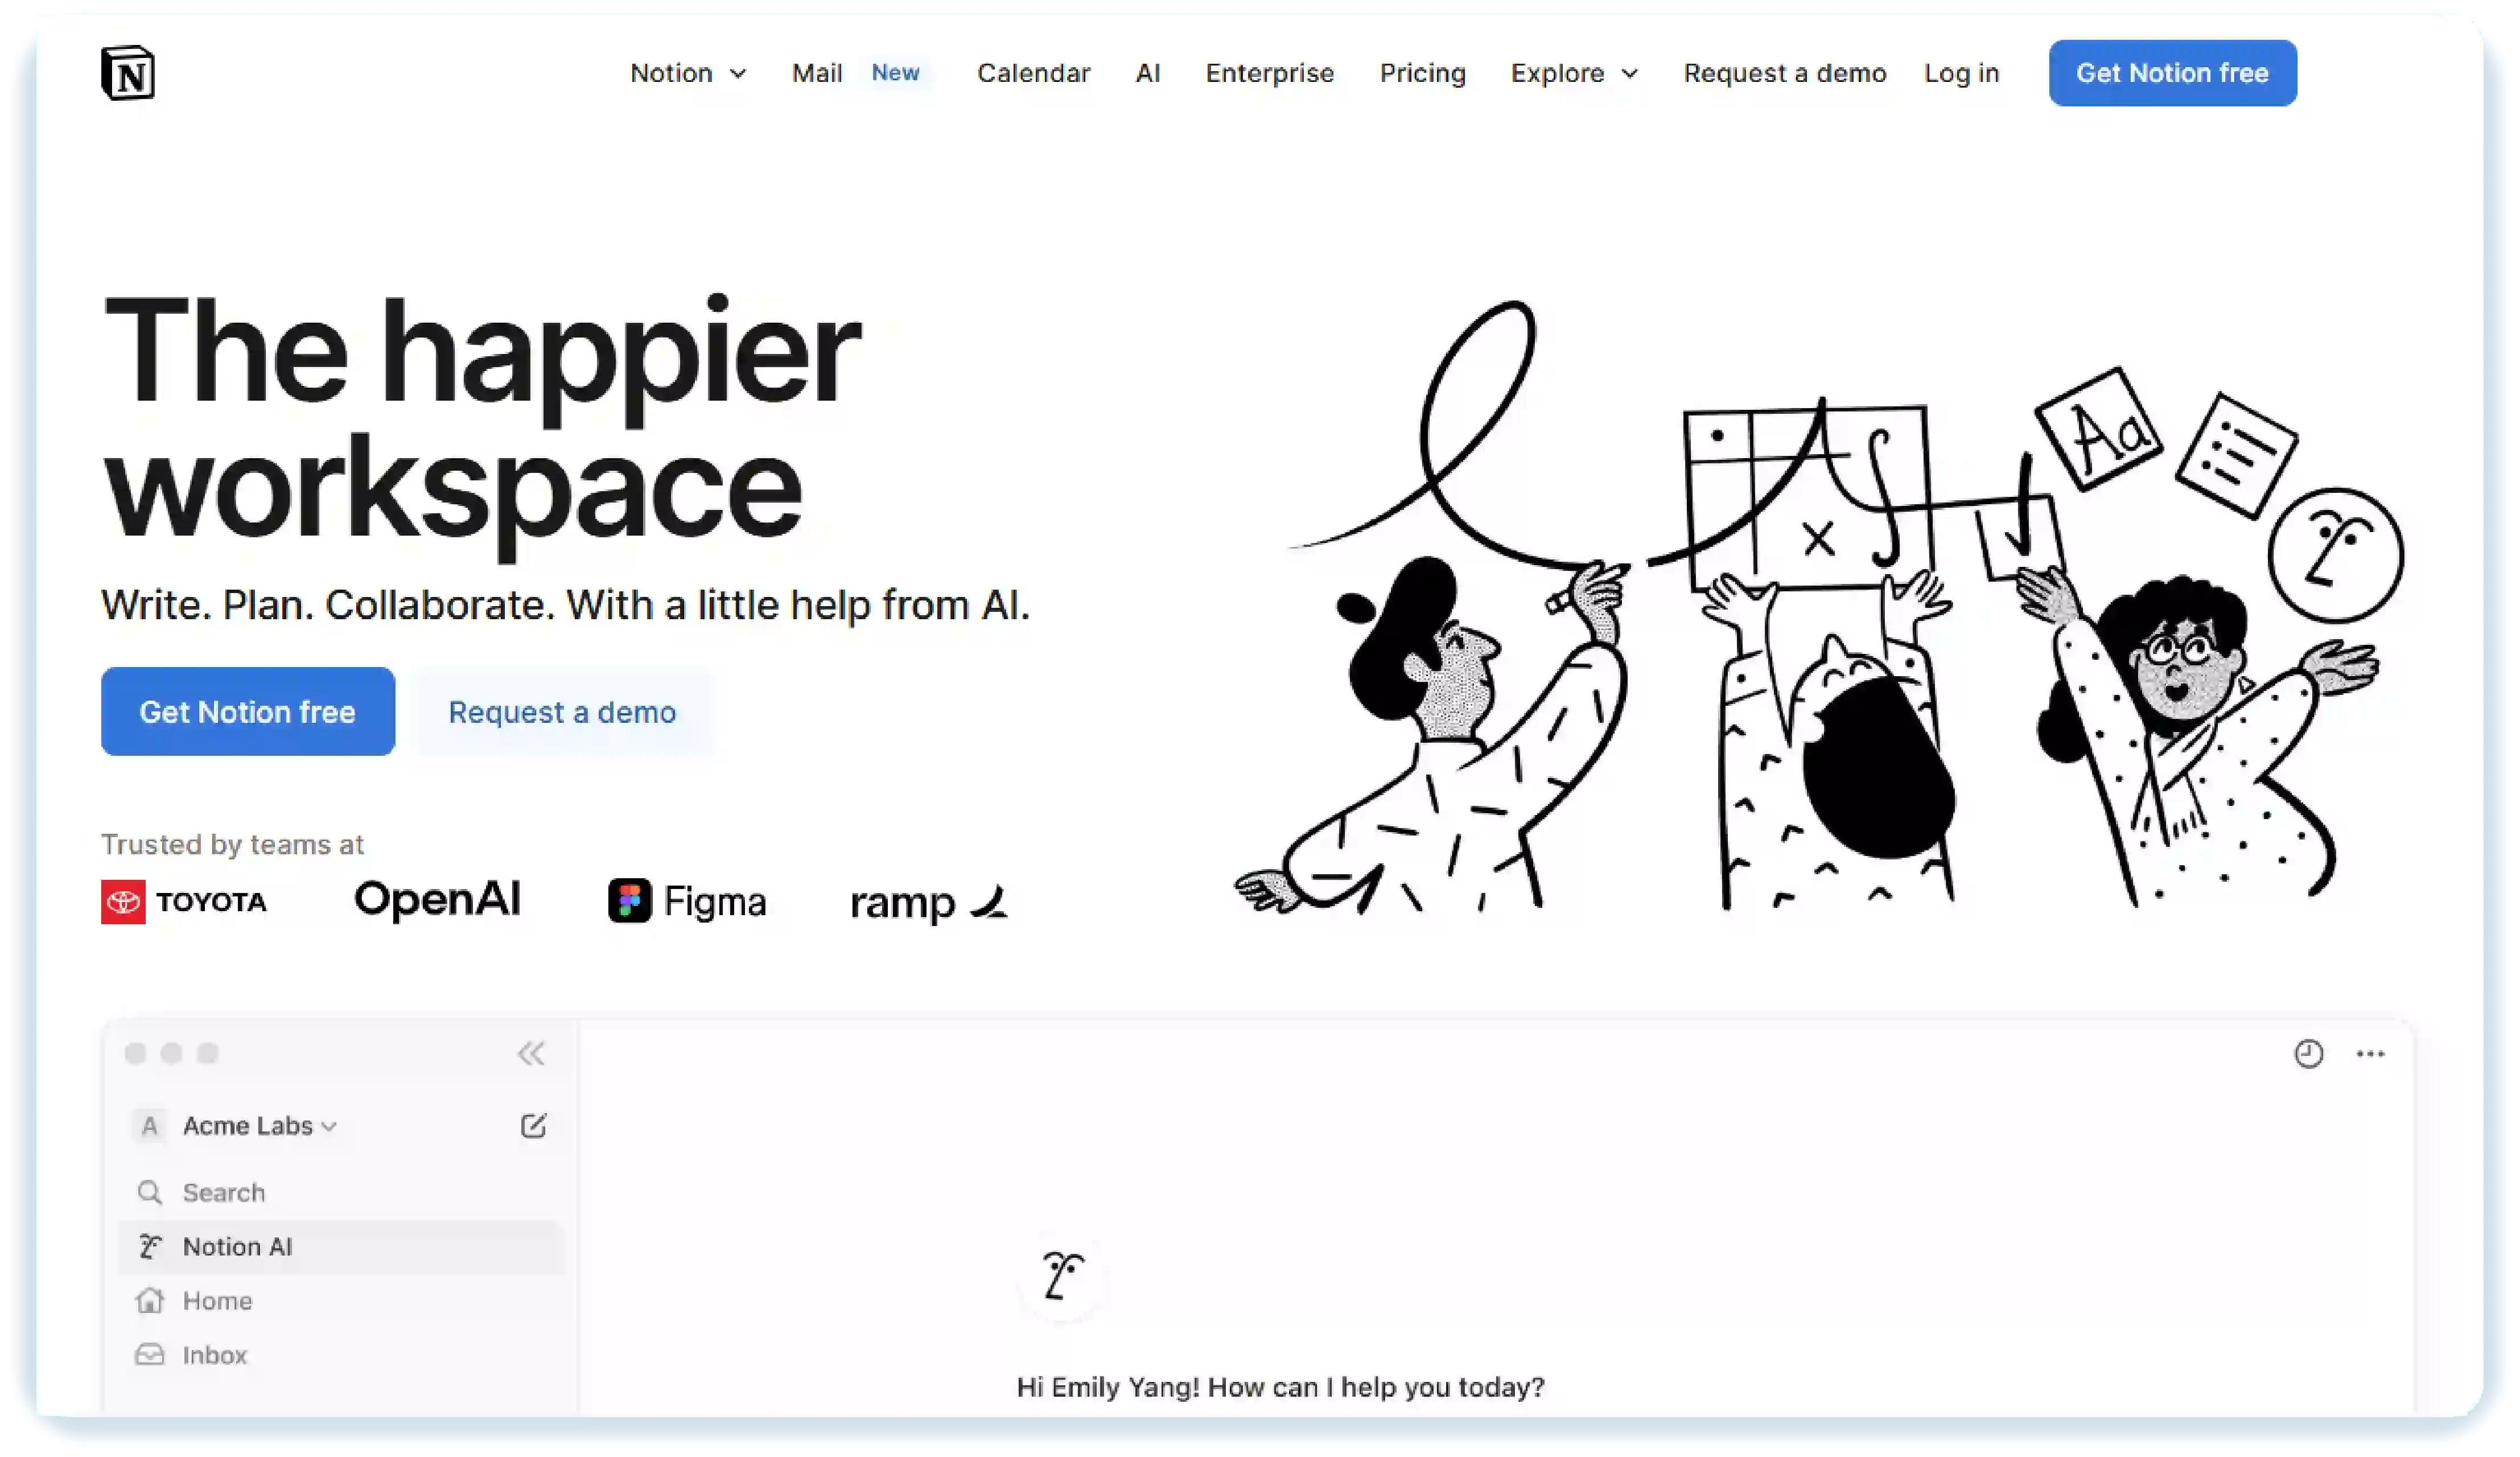
Task: Open Inbox in the sidebar
Action: click(214, 1355)
